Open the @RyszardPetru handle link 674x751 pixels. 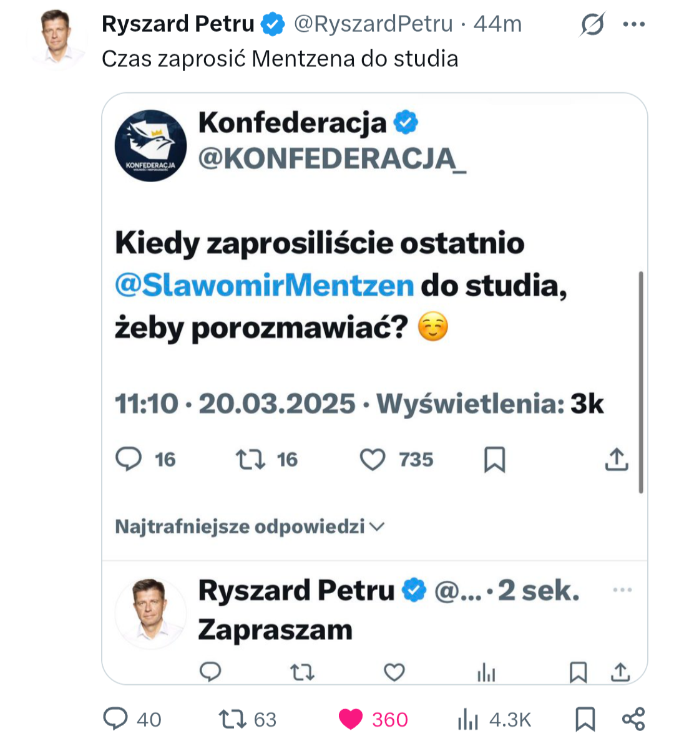pyautogui.click(x=373, y=24)
